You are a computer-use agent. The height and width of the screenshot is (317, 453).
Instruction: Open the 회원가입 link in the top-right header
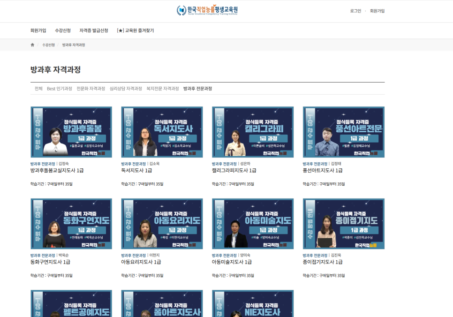click(x=377, y=11)
